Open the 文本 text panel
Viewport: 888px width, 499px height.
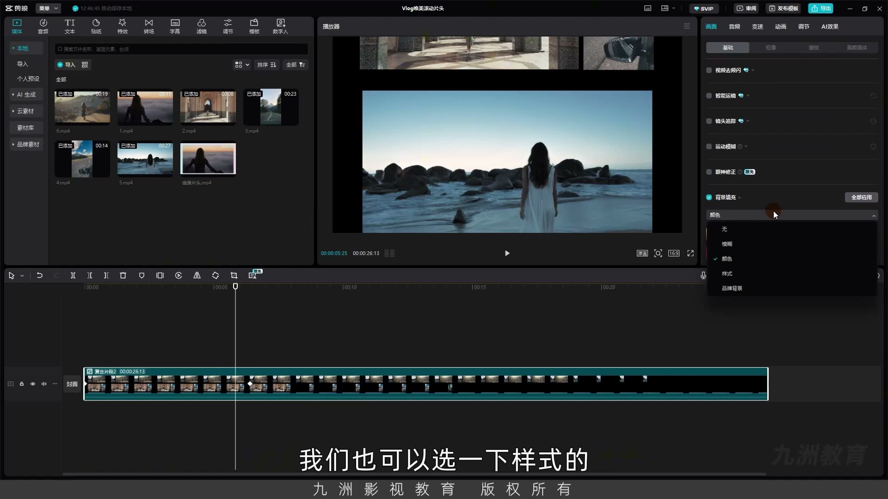click(69, 26)
